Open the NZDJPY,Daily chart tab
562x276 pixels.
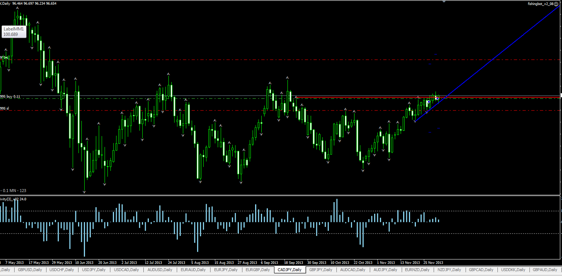tap(450, 270)
